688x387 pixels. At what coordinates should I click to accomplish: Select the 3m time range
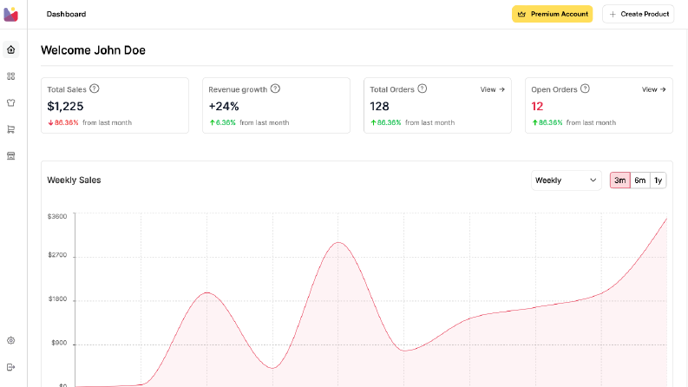(620, 180)
